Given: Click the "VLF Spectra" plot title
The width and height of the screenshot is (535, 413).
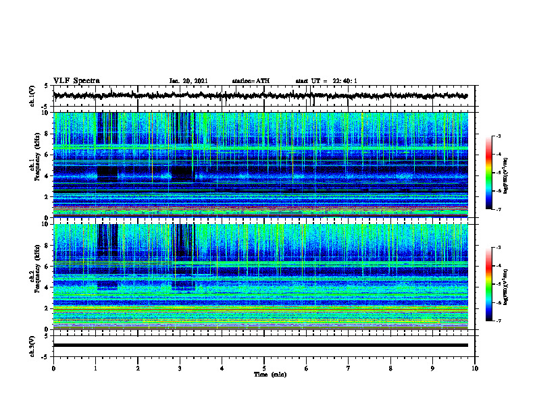Looking at the screenshot, I should click(x=76, y=81).
